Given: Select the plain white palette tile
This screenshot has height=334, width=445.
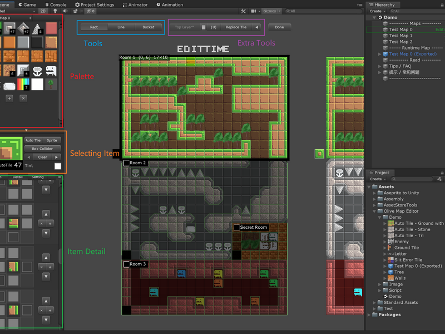Looking at the screenshot, I should (37, 85).
